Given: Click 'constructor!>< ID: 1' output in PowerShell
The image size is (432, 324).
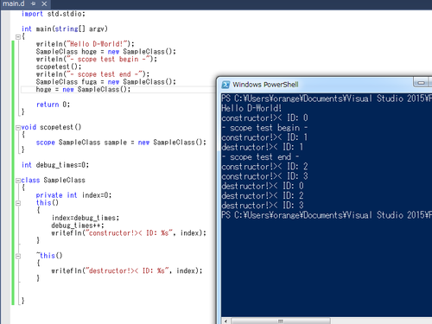Looking at the screenshot, I should (264, 137).
